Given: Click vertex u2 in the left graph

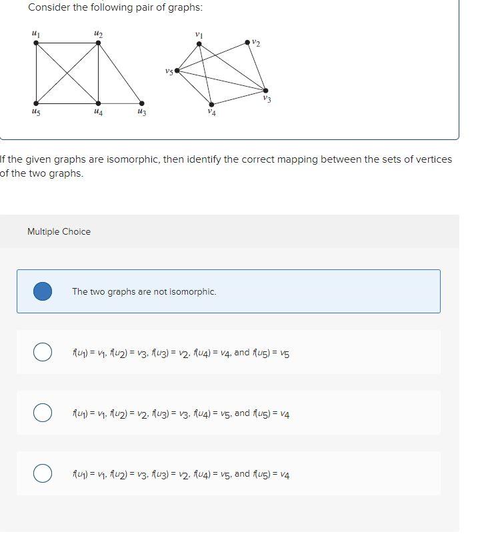Looking at the screenshot, I should [x=98, y=43].
